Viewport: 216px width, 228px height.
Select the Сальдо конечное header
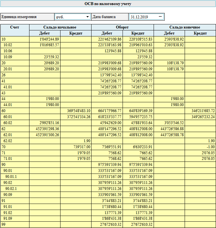click(185, 27)
